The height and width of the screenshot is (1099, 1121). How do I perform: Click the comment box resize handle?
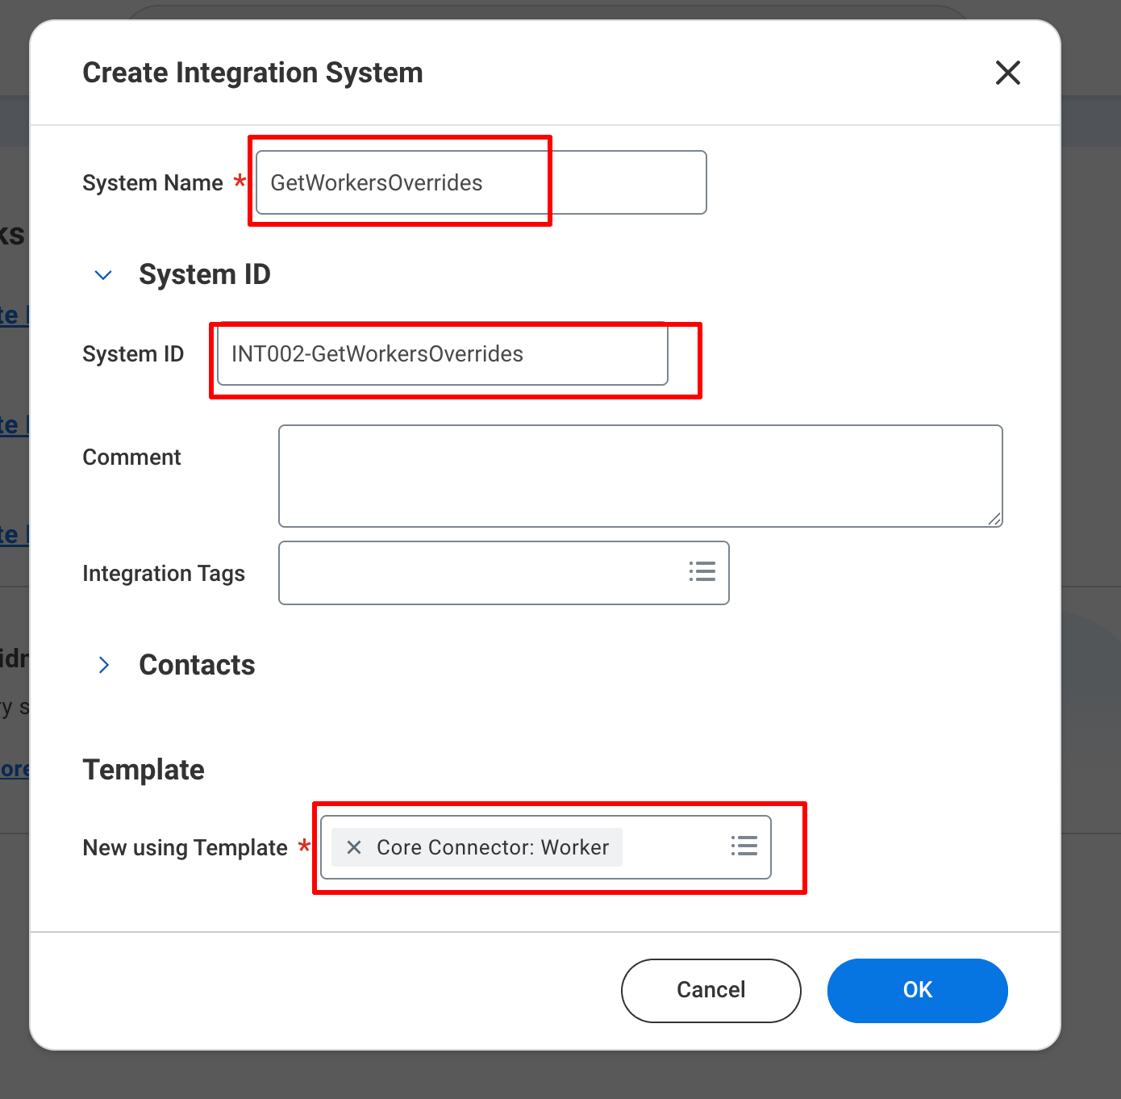coord(994,519)
